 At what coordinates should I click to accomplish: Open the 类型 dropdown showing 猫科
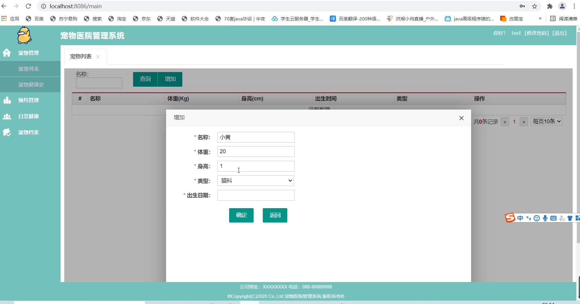(256, 181)
